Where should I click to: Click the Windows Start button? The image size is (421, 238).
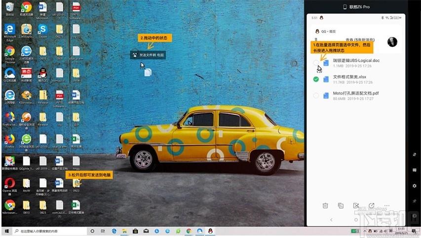(6, 231)
